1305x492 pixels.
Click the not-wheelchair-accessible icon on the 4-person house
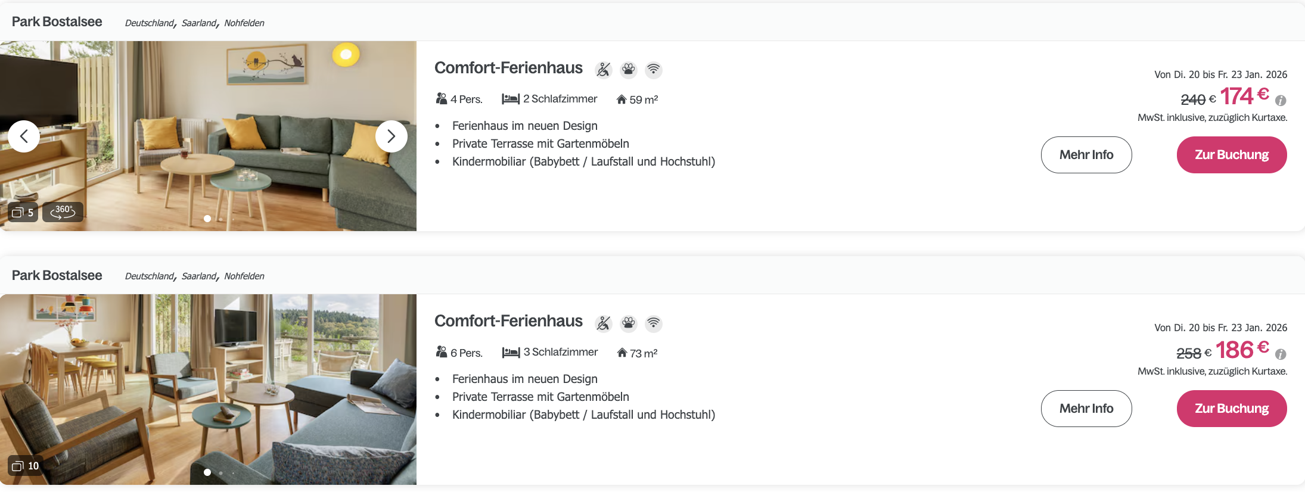coord(604,70)
